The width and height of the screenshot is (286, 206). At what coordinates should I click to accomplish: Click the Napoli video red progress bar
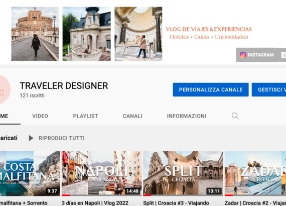click(66, 195)
